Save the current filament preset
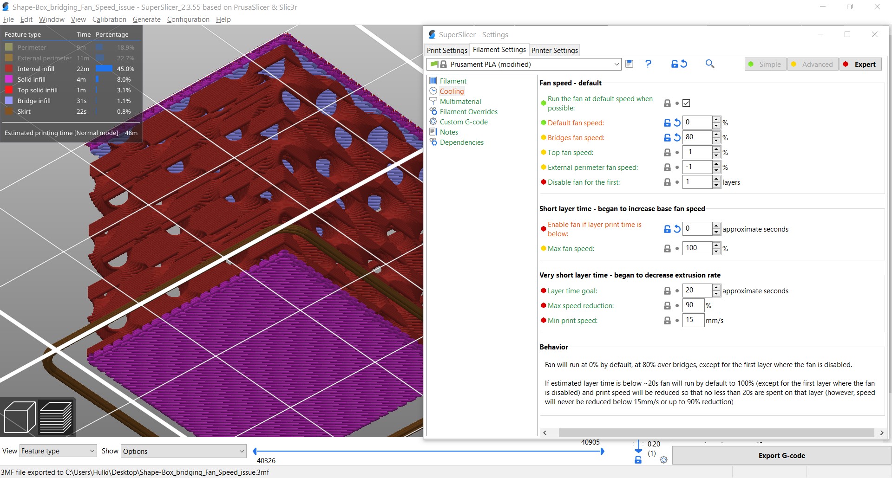 click(629, 64)
